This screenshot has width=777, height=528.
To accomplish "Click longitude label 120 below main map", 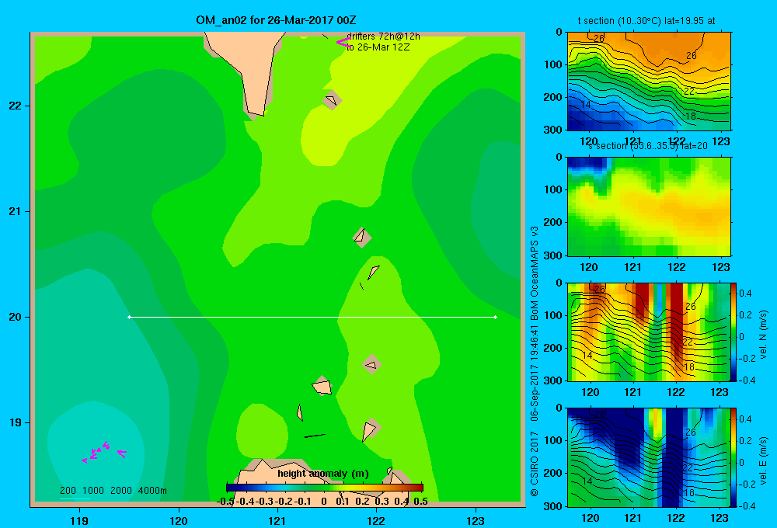I will point(179,520).
